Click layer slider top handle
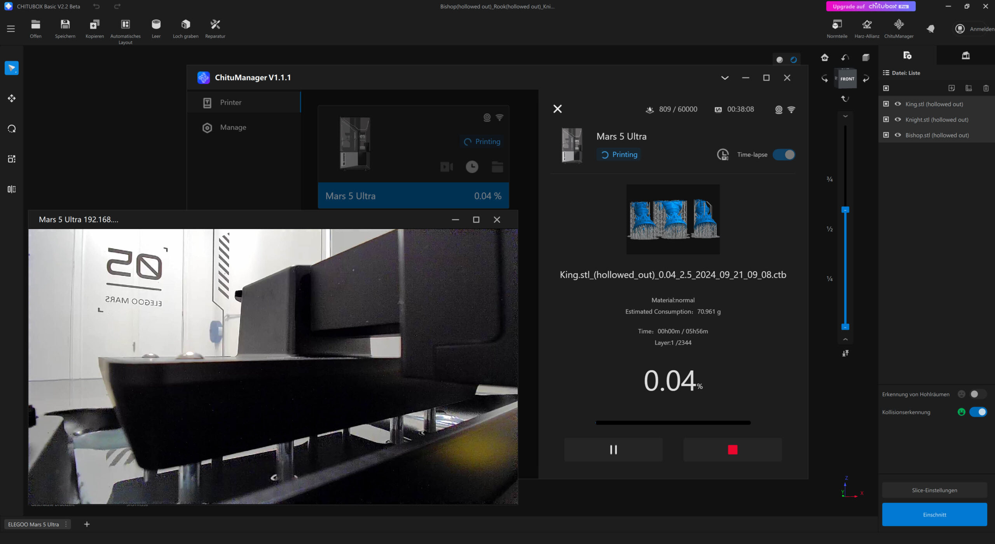Viewport: 995px width, 544px height. coord(845,209)
